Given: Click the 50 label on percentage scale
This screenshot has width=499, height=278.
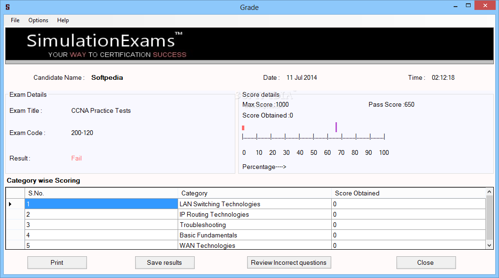Looking at the screenshot, I should click(x=313, y=152).
